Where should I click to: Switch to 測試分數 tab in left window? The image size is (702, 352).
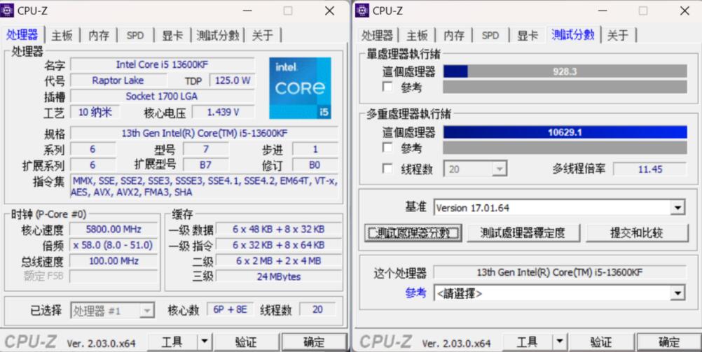tap(218, 35)
